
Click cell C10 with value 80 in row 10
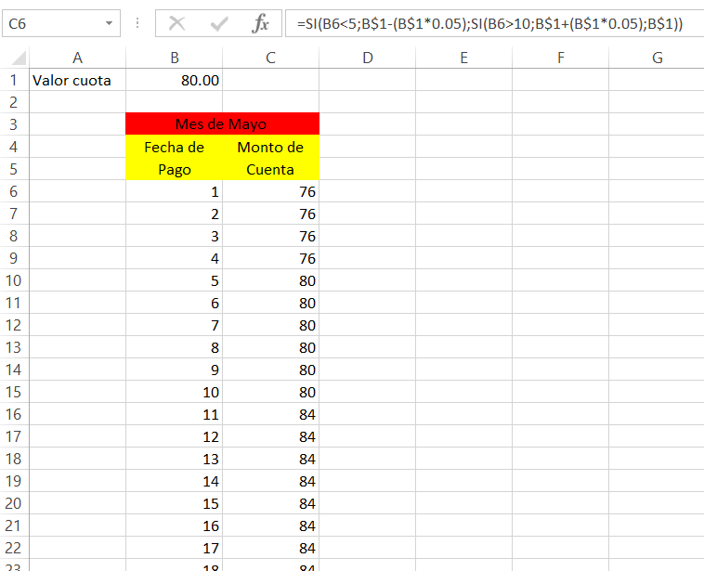271,280
